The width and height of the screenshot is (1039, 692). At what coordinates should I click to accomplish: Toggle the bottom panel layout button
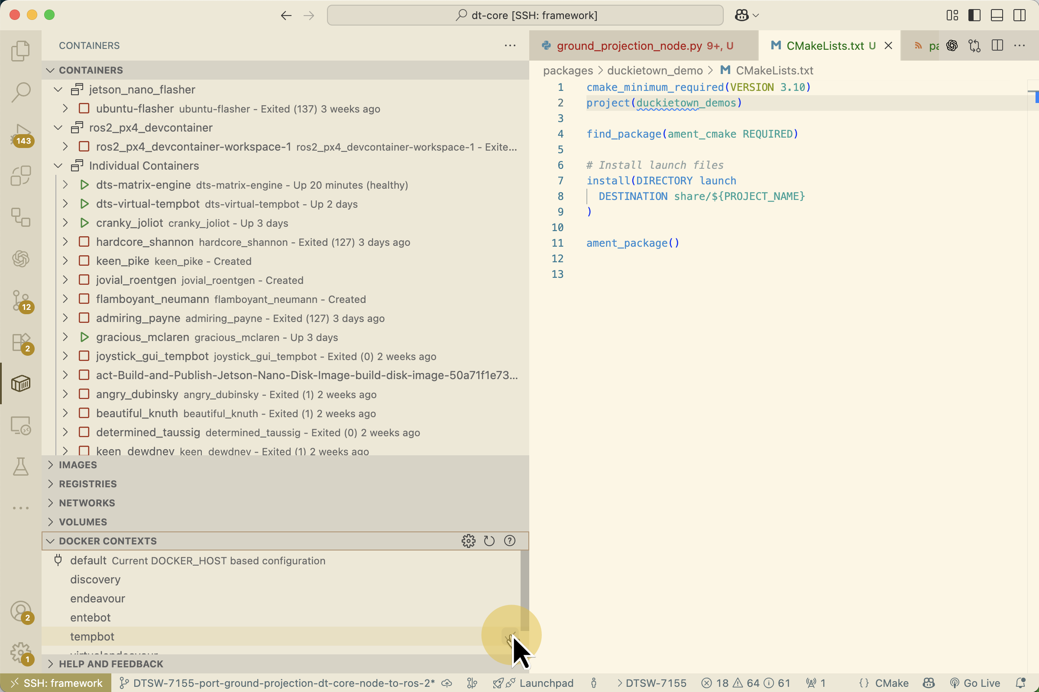[x=997, y=16]
